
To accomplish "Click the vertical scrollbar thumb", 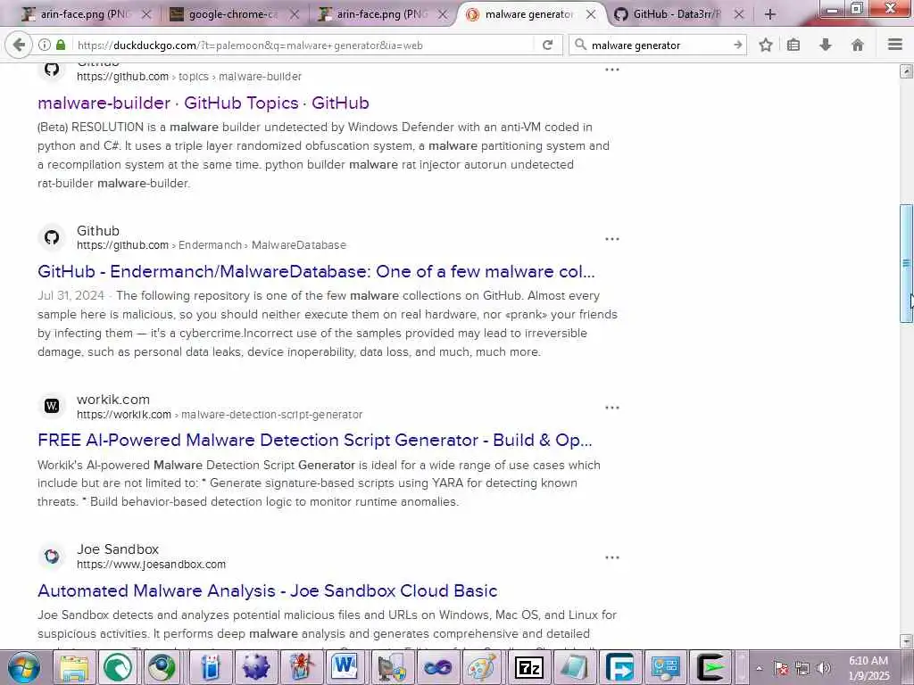I will (x=906, y=263).
